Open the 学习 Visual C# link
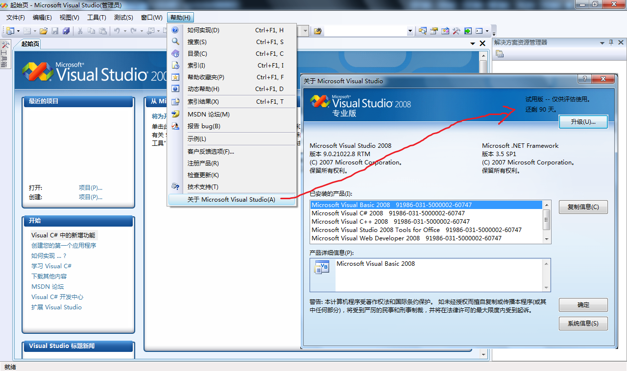627x371 pixels. (x=51, y=266)
